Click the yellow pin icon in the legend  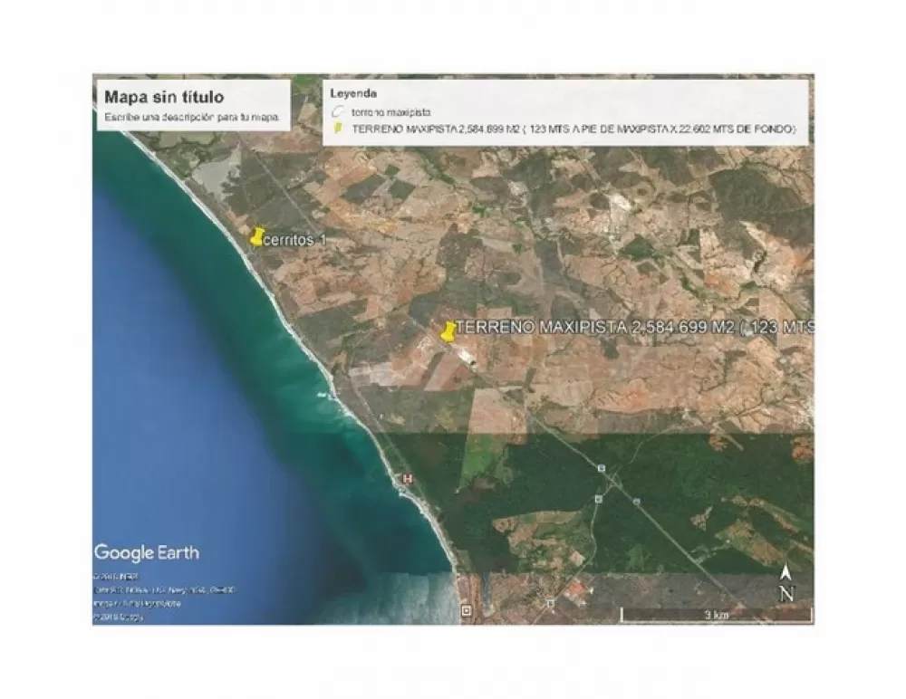pos(339,129)
